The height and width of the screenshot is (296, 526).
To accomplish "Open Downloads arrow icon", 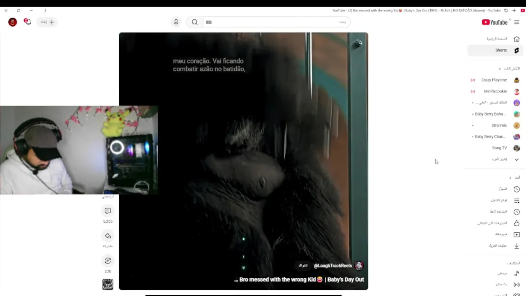I will pos(517,245).
